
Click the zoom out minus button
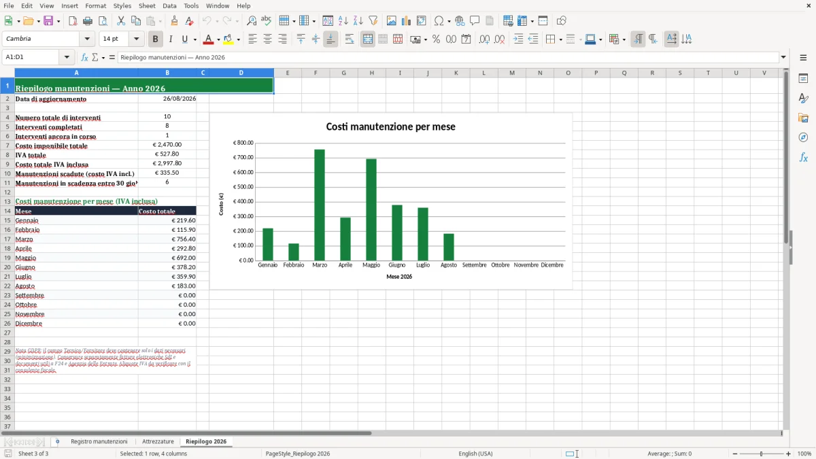click(x=735, y=454)
